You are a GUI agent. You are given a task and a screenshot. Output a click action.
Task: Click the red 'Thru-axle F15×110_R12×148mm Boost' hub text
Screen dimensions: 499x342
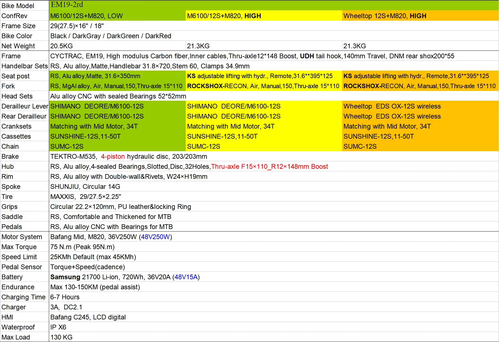pos(269,167)
